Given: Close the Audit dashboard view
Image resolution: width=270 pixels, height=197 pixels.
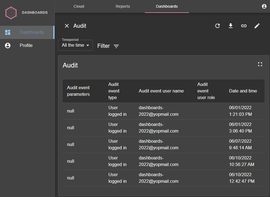Looking at the screenshot, I should (x=67, y=26).
